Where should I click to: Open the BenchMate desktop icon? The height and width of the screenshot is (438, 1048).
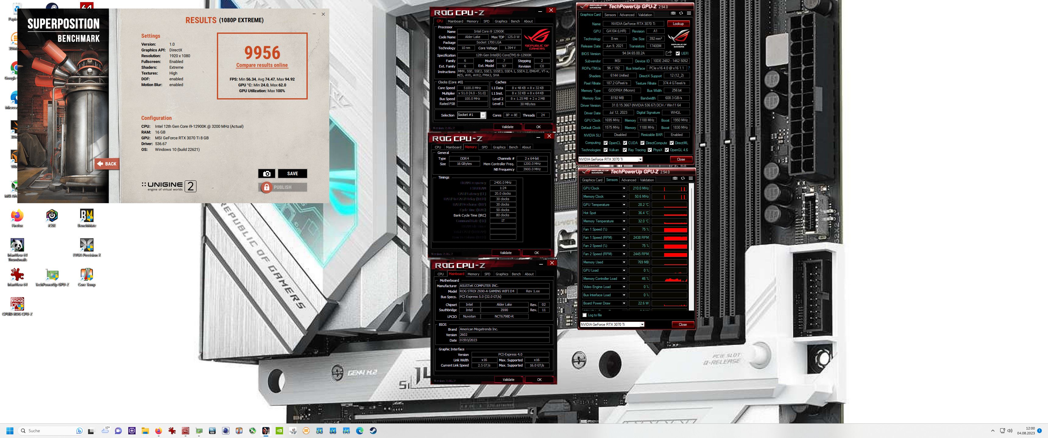pos(87,218)
